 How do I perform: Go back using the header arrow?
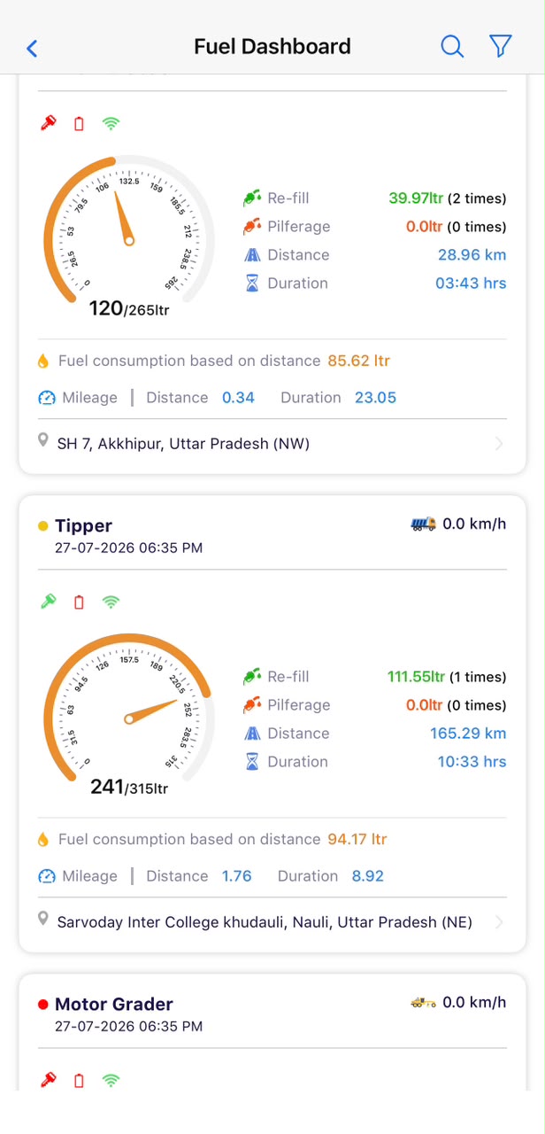32,48
